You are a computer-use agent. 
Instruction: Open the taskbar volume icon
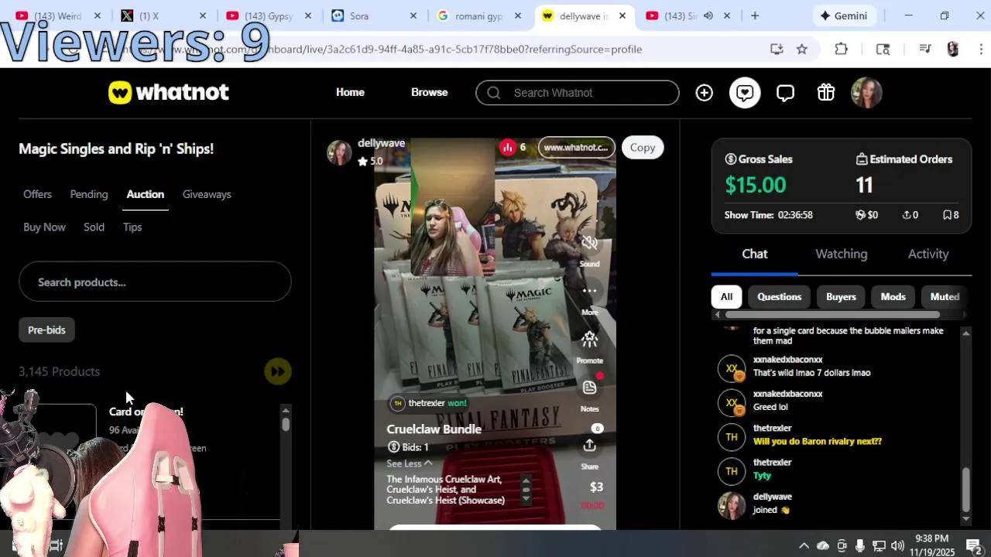tap(897, 545)
